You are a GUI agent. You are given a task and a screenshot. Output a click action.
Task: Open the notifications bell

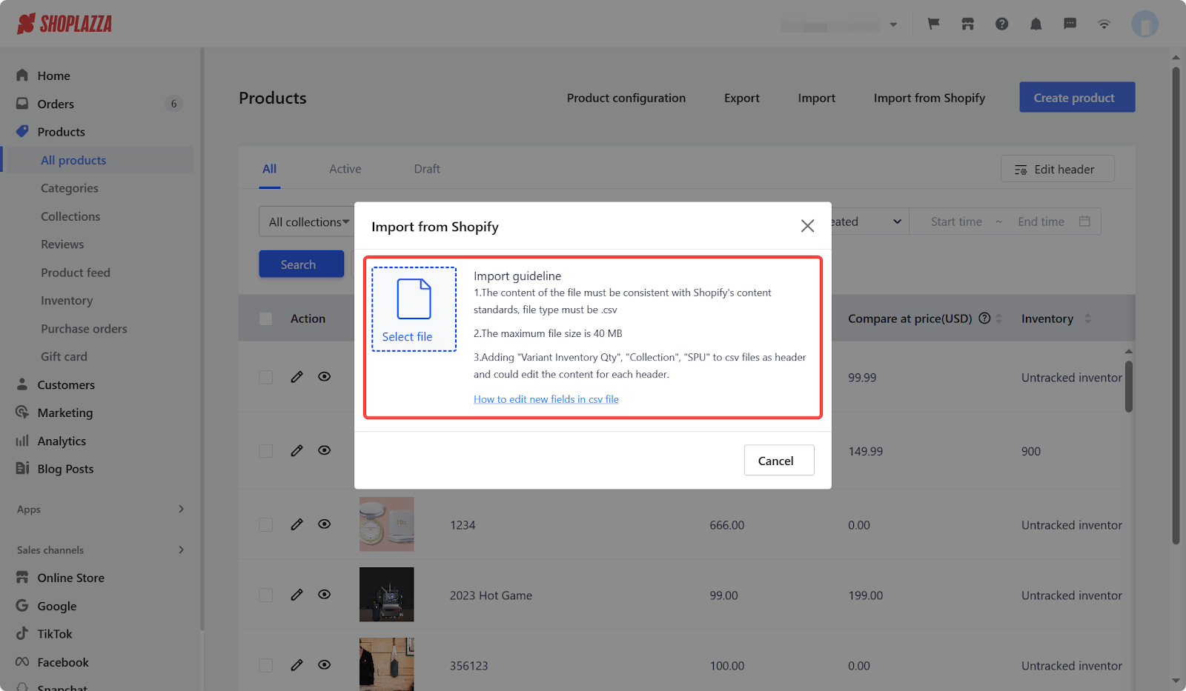1036,24
